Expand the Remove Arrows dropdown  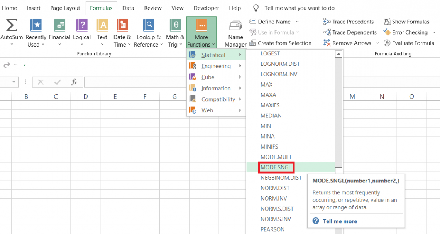[377, 43]
